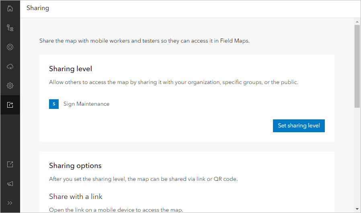
Task: Click the external-link open icon in sidebar
Action: pyautogui.click(x=10, y=164)
